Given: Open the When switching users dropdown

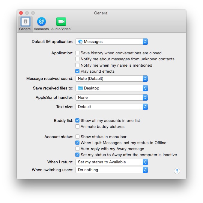Looking at the screenshot, I should pyautogui.click(x=112, y=170).
